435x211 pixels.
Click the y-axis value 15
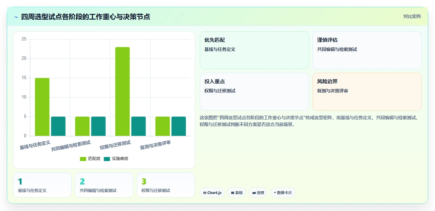coord(24,78)
